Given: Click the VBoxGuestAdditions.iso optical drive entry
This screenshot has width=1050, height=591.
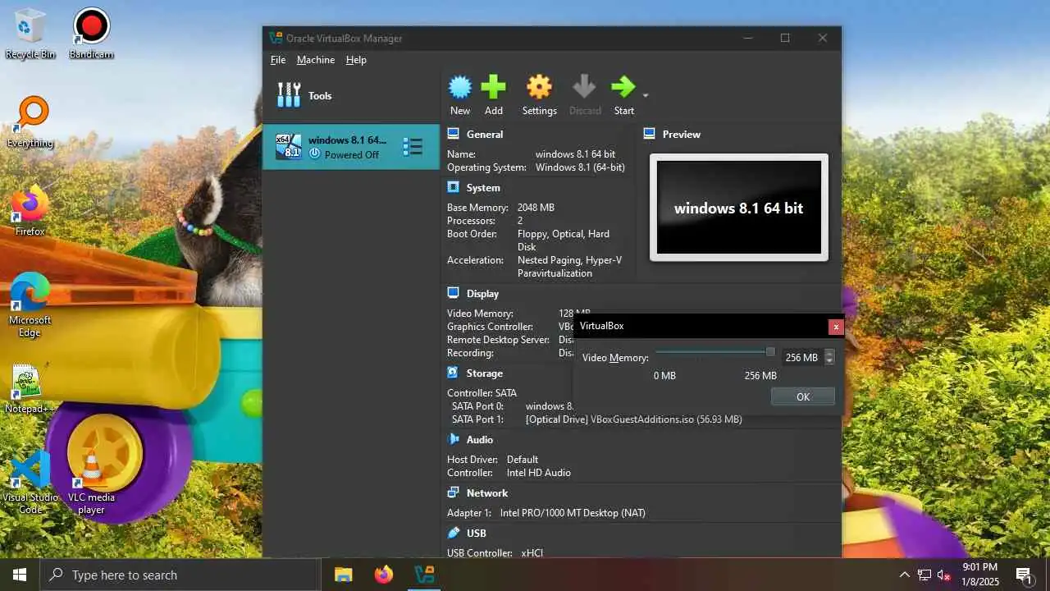Looking at the screenshot, I should pyautogui.click(x=634, y=419).
